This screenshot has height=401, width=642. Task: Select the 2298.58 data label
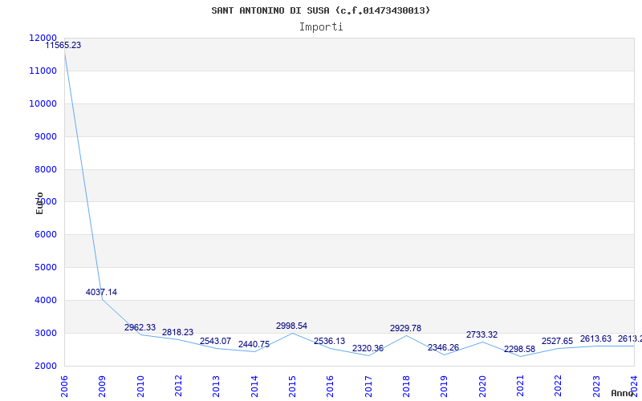point(519,350)
